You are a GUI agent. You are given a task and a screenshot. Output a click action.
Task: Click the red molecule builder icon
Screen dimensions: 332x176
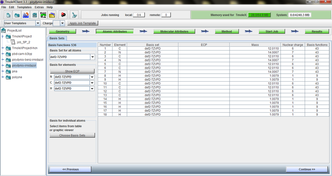coord(63,15)
